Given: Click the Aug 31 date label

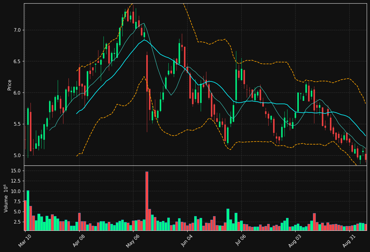Looking at the screenshot, I should (x=349, y=241).
